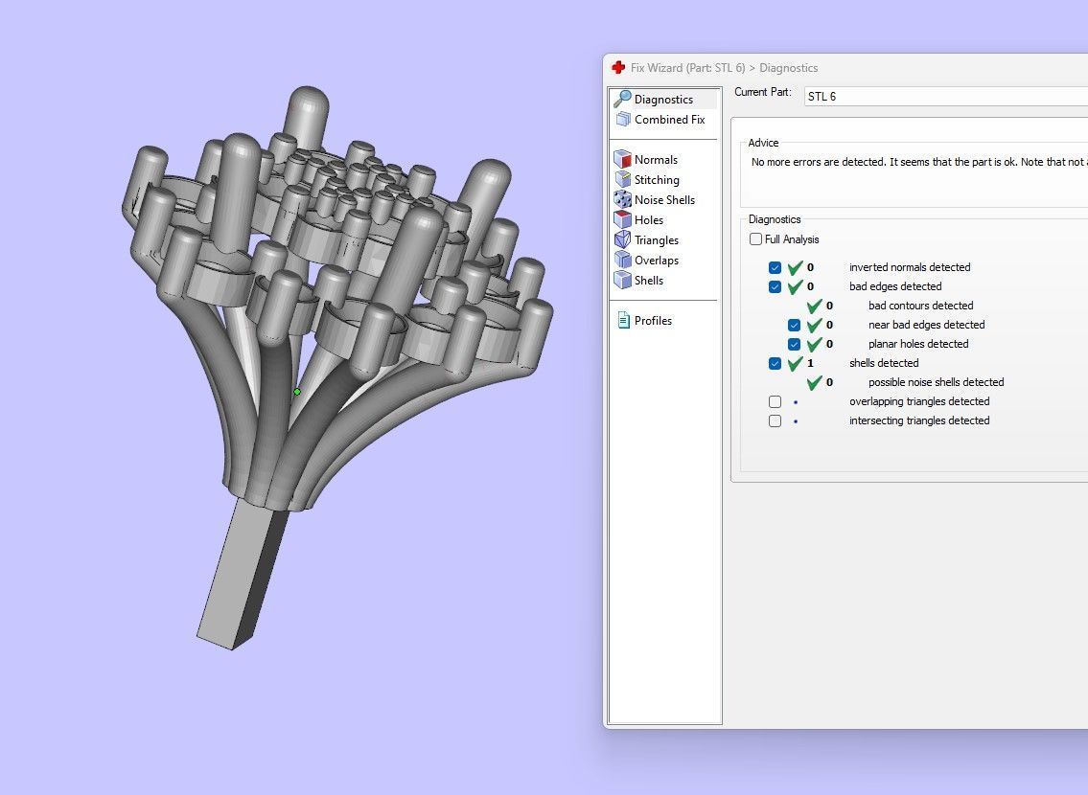
Task: Click the Stitching cube icon
Action: pos(622,179)
